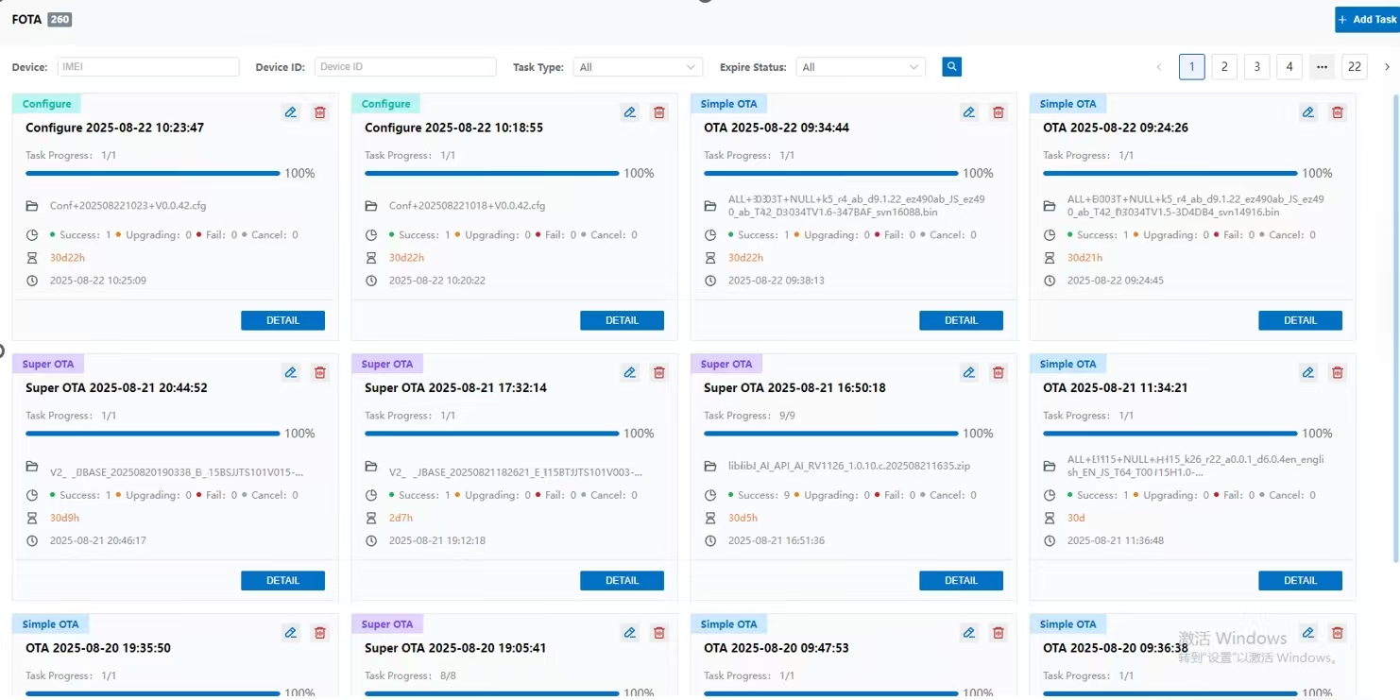Delete the Super OTA 2025-08-21 20:44:52 task
Image resolution: width=1400 pixels, height=700 pixels.
click(x=320, y=372)
